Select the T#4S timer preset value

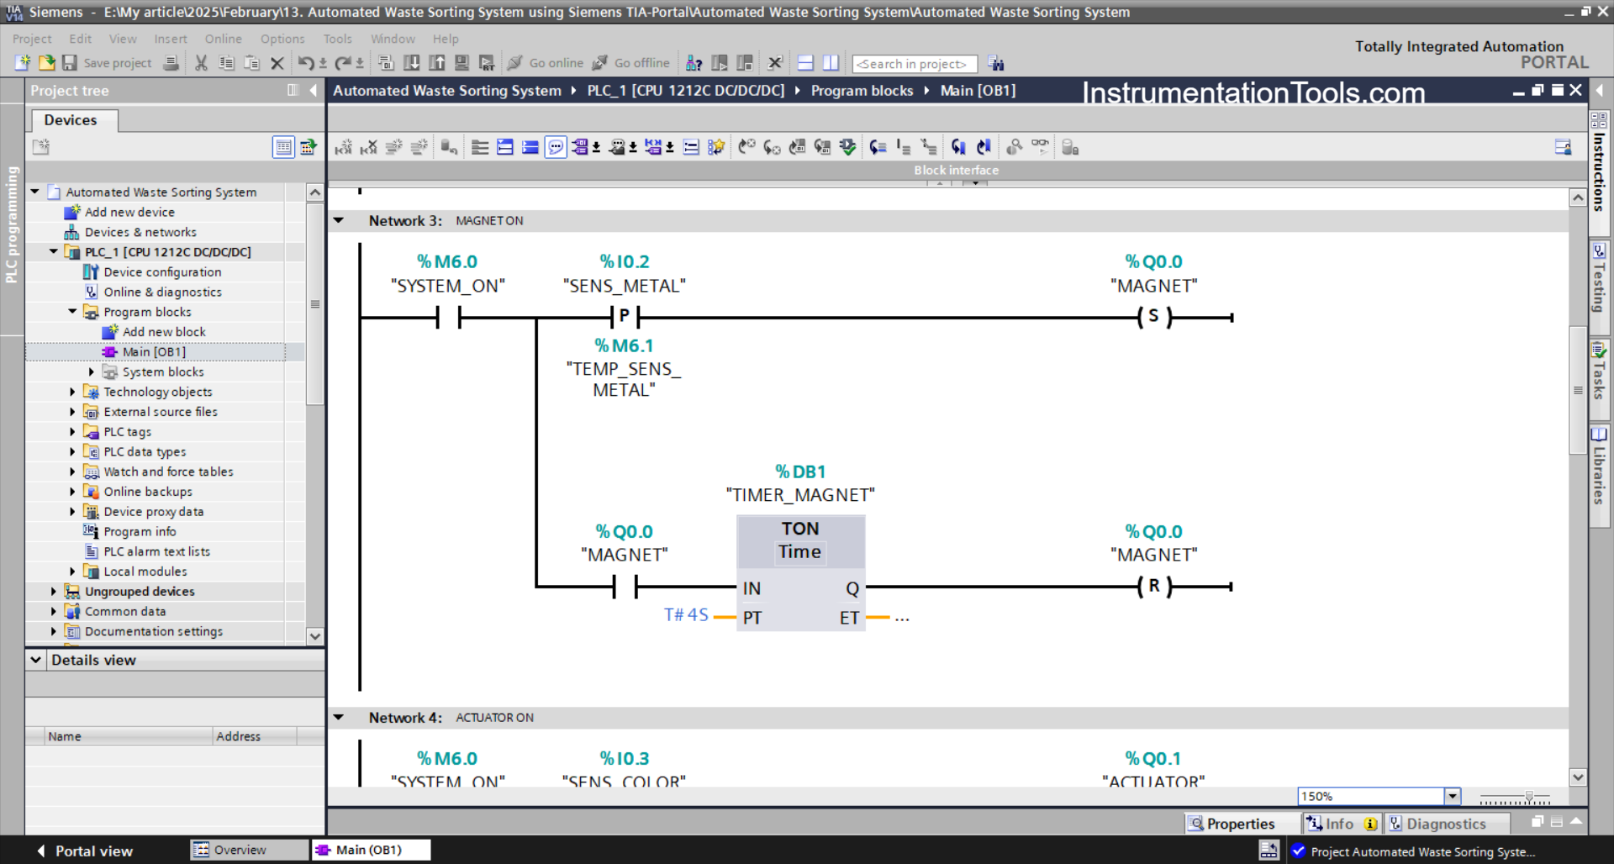[x=686, y=614]
